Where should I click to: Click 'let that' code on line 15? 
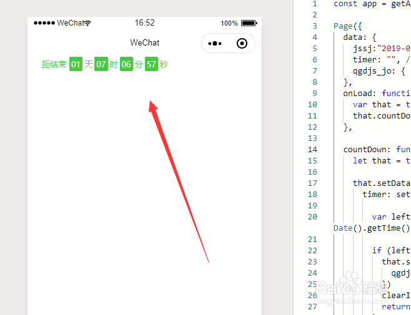[x=372, y=161]
